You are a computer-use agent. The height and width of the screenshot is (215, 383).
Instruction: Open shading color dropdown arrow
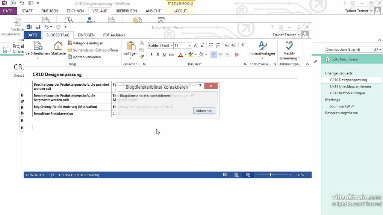point(206,55)
